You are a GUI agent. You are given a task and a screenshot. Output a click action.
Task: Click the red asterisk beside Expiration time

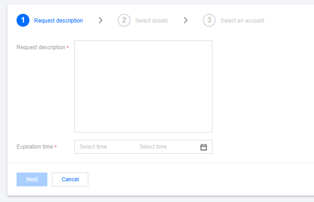point(56,147)
